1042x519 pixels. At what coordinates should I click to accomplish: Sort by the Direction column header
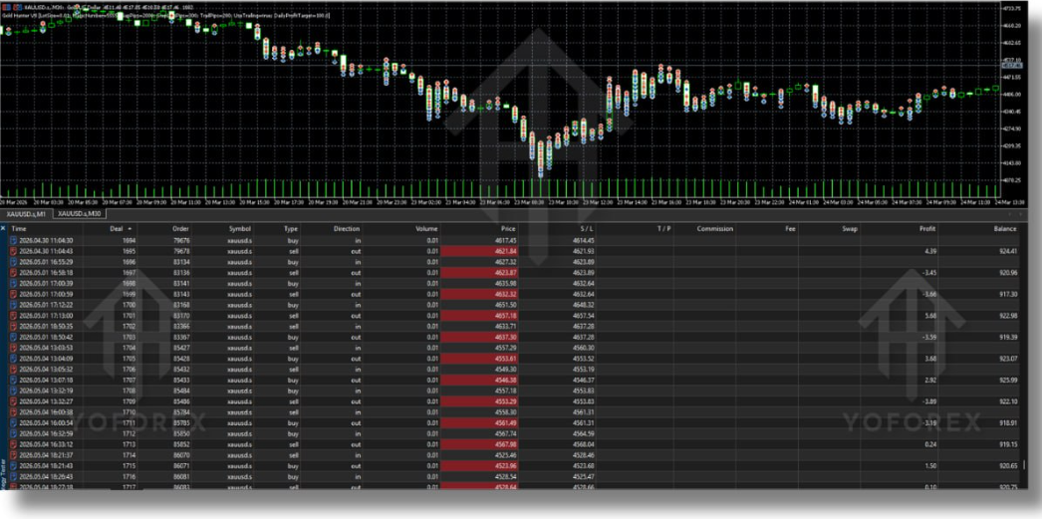coord(347,228)
